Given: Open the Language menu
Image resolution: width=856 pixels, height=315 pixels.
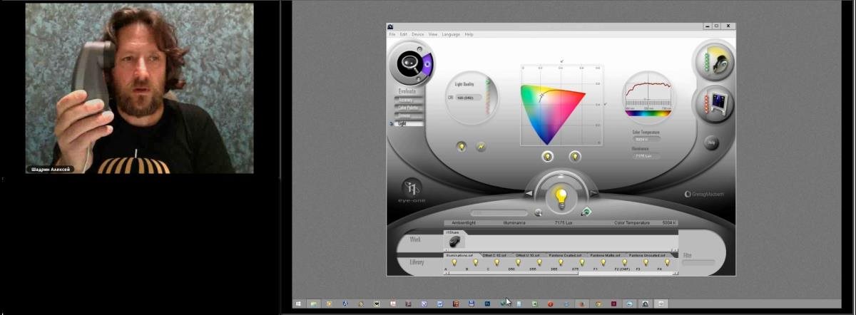Looking at the screenshot, I should pos(451,34).
